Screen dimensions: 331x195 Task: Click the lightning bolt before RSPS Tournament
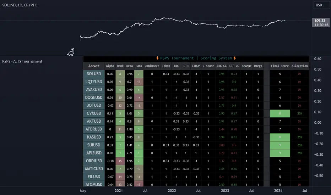pos(158,58)
